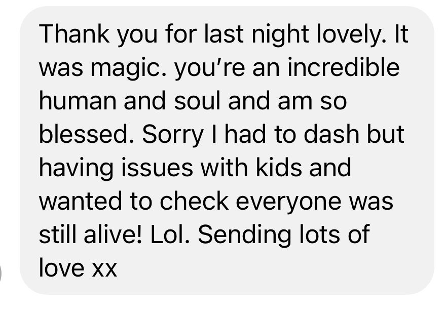Viewport: 445px width, 312px height.
Task: Click the gray message bubble
Action: [227, 150]
